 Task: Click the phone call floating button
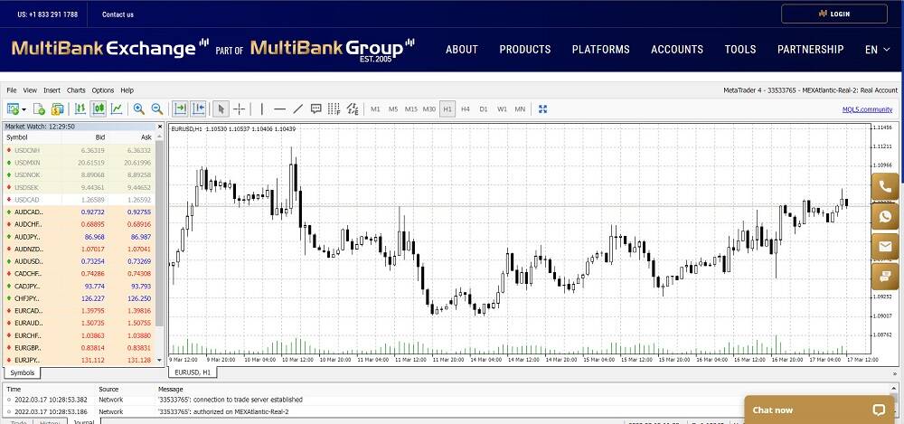[885, 187]
